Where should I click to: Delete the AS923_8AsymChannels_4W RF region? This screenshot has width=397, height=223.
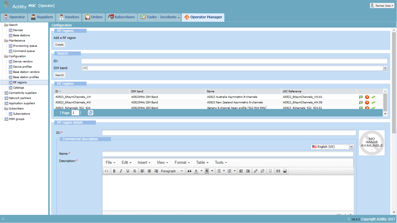tap(367, 102)
